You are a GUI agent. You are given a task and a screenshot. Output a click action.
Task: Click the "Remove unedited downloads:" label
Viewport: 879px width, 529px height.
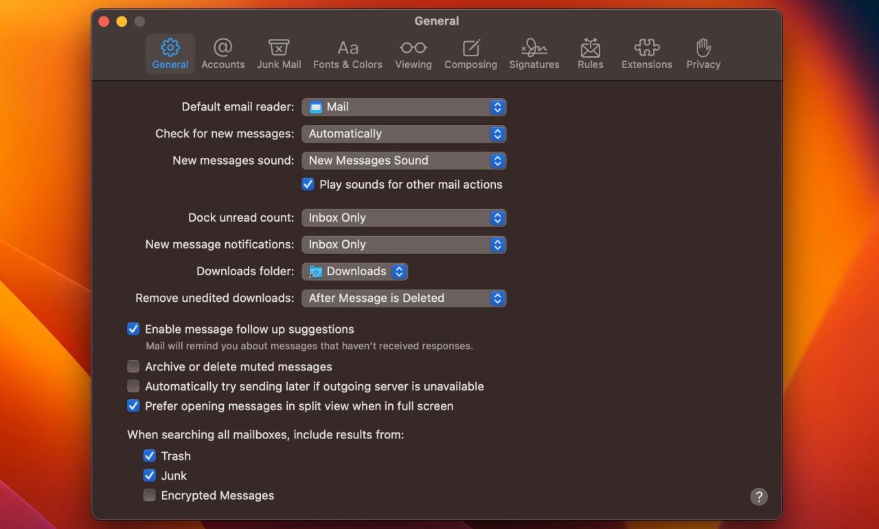(214, 298)
